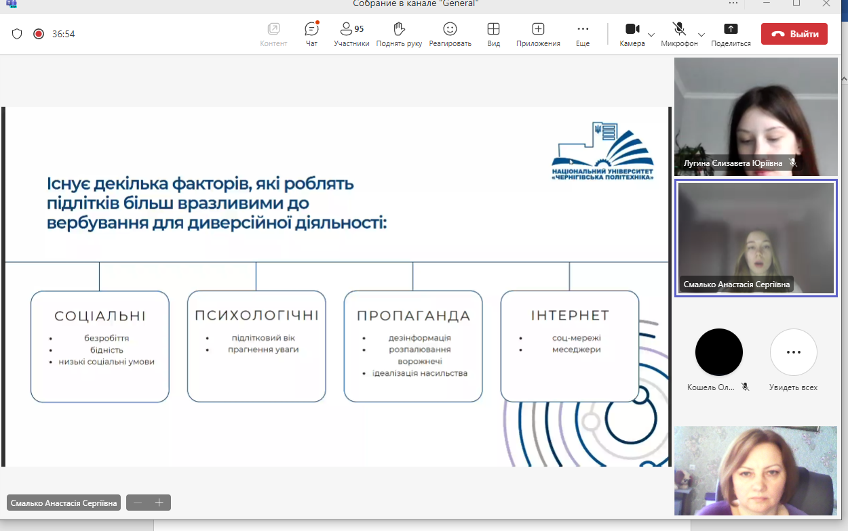Select Лугина Єлизавета Юріївна video tile
The height and width of the screenshot is (531, 848).
pyautogui.click(x=756, y=116)
